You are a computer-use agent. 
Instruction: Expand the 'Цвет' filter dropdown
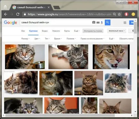click(x=37, y=39)
